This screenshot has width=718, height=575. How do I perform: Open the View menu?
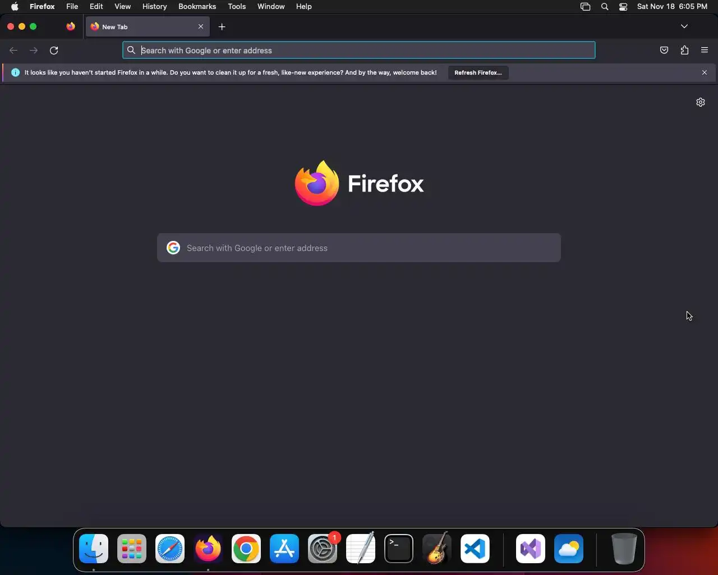pyautogui.click(x=122, y=7)
